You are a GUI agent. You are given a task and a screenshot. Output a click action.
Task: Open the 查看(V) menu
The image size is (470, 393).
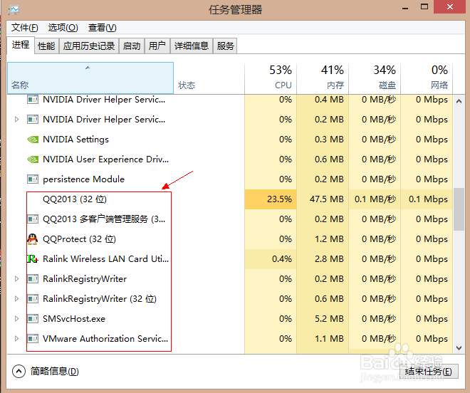pos(103,28)
